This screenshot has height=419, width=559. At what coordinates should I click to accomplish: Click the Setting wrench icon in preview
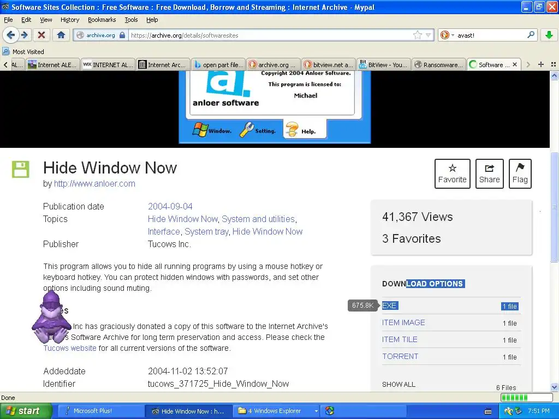pyautogui.click(x=247, y=130)
